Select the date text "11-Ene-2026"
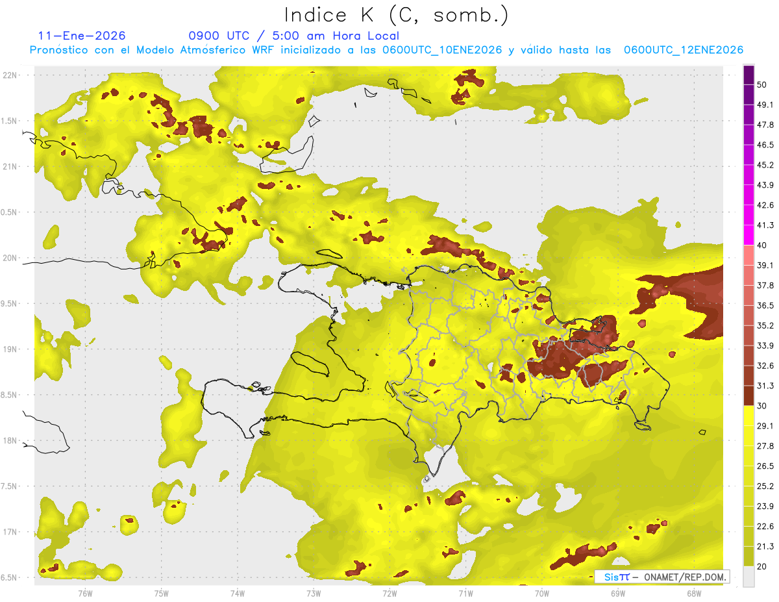This screenshot has width=779, height=602. [82, 36]
